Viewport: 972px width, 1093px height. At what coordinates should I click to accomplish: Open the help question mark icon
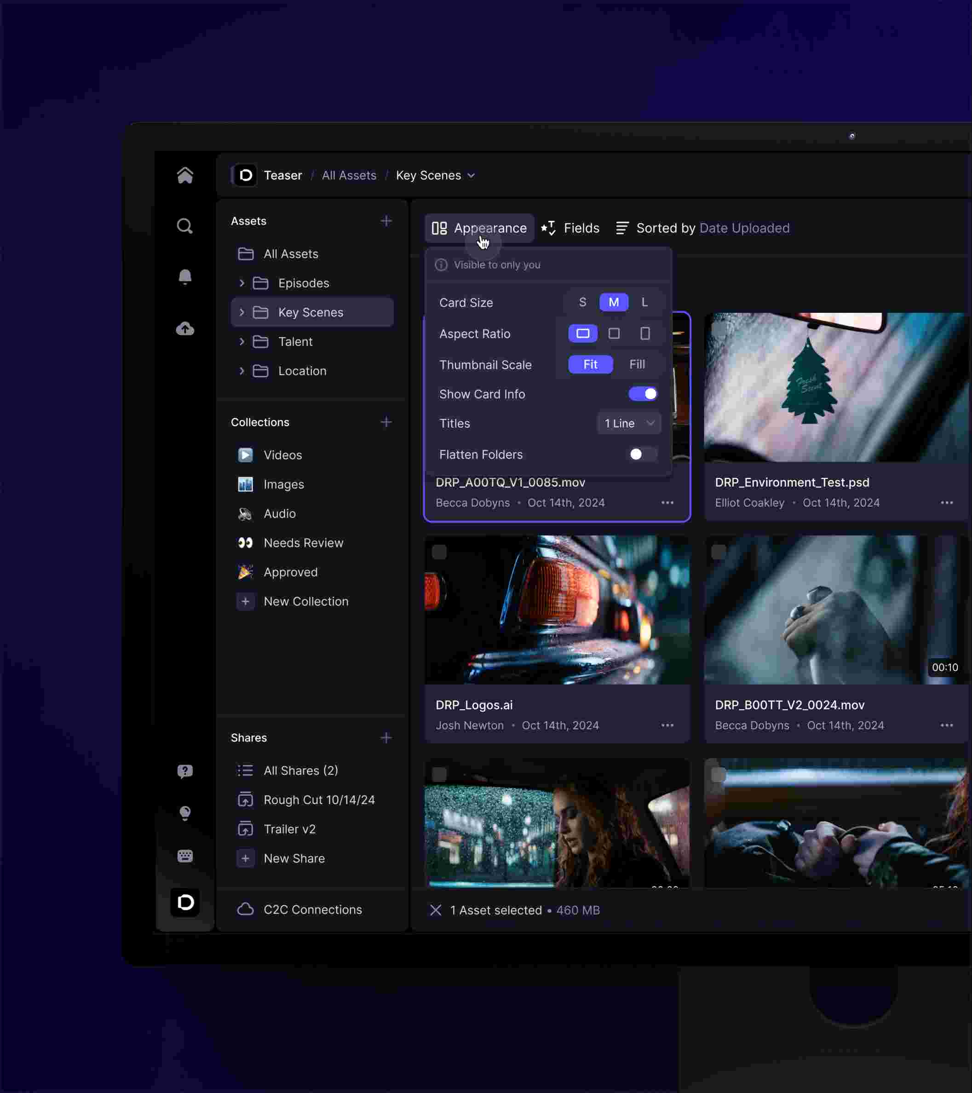[x=185, y=771]
